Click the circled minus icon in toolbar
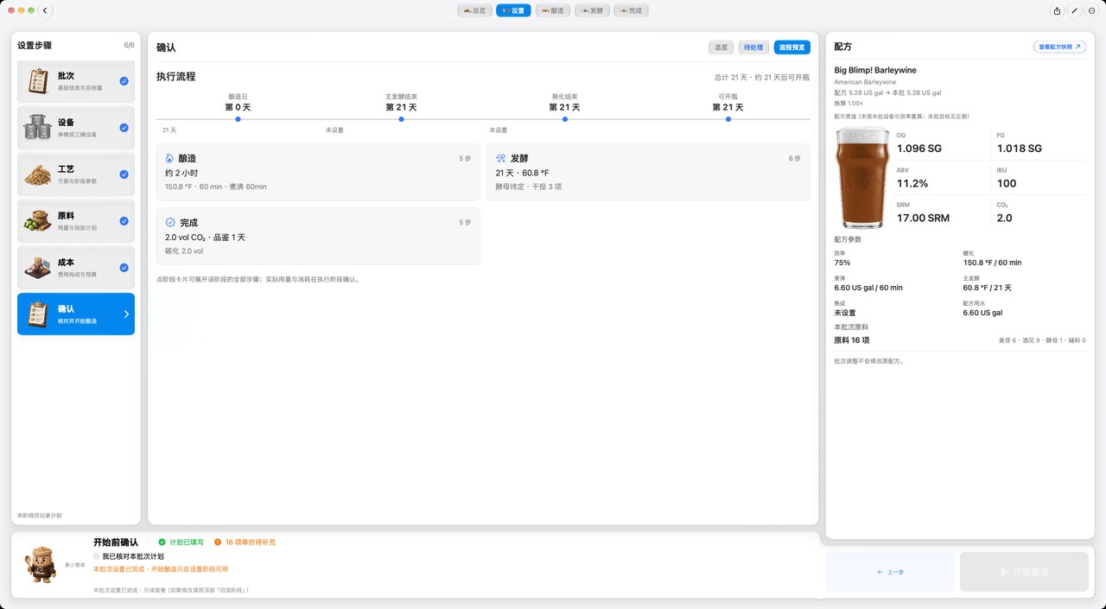The width and height of the screenshot is (1106, 609). 1091,11
